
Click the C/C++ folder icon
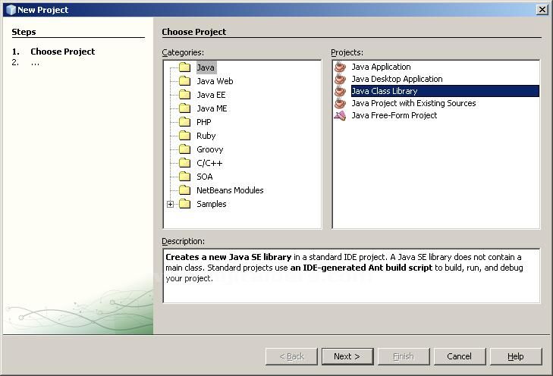click(x=184, y=163)
